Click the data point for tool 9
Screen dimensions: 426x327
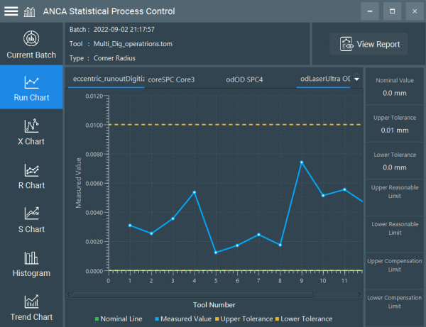[x=301, y=162]
